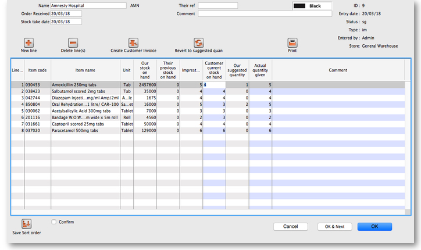This screenshot has height=250, width=421.
Task: Click the Print icon
Action: 292,43
